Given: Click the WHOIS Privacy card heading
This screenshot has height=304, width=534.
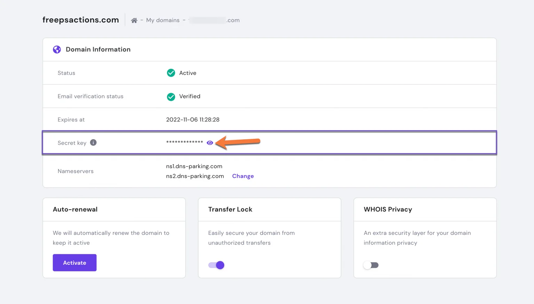Looking at the screenshot, I should [x=388, y=209].
